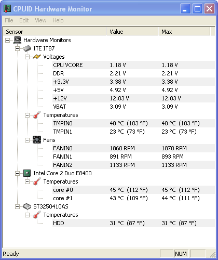218x260 pixels.
Task: Click the ST3250410AS hard drive icon
Action: (x=27, y=206)
